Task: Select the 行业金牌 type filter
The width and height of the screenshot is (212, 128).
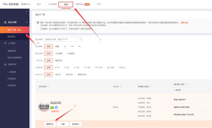Action: tap(59, 53)
